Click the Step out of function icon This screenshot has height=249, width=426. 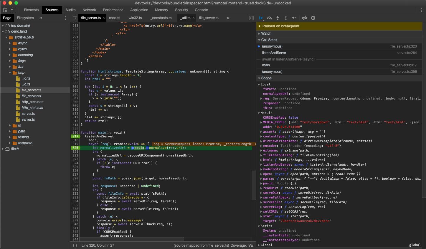pos(286,18)
